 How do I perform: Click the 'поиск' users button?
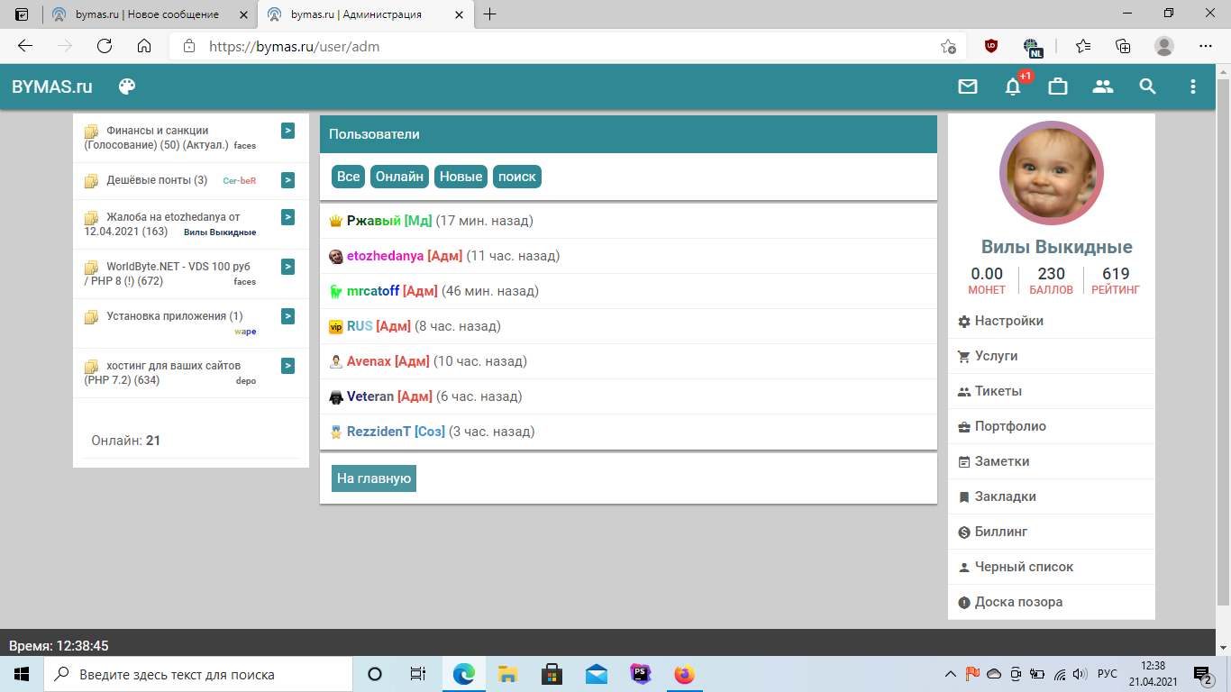(x=517, y=177)
